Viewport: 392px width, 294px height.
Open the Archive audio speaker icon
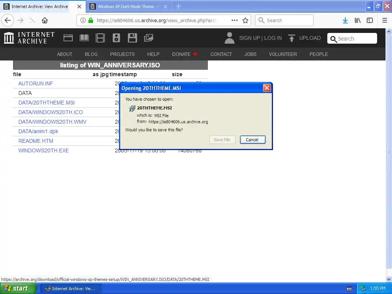(116, 38)
